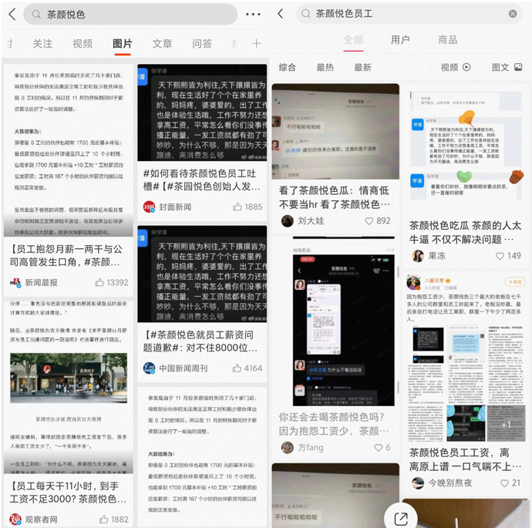Open post 【员工抱怨月薪一两千与公司高管发生口角
This screenshot has height=528, width=532.
tap(66, 256)
